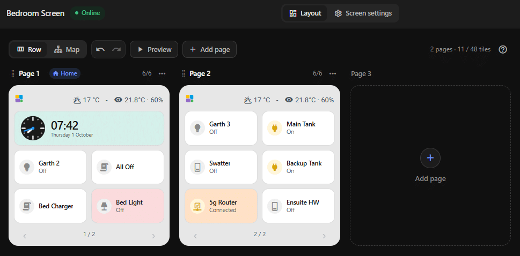The image size is (520, 256).
Task: Click the Swatter device icon
Action: pyautogui.click(x=197, y=167)
